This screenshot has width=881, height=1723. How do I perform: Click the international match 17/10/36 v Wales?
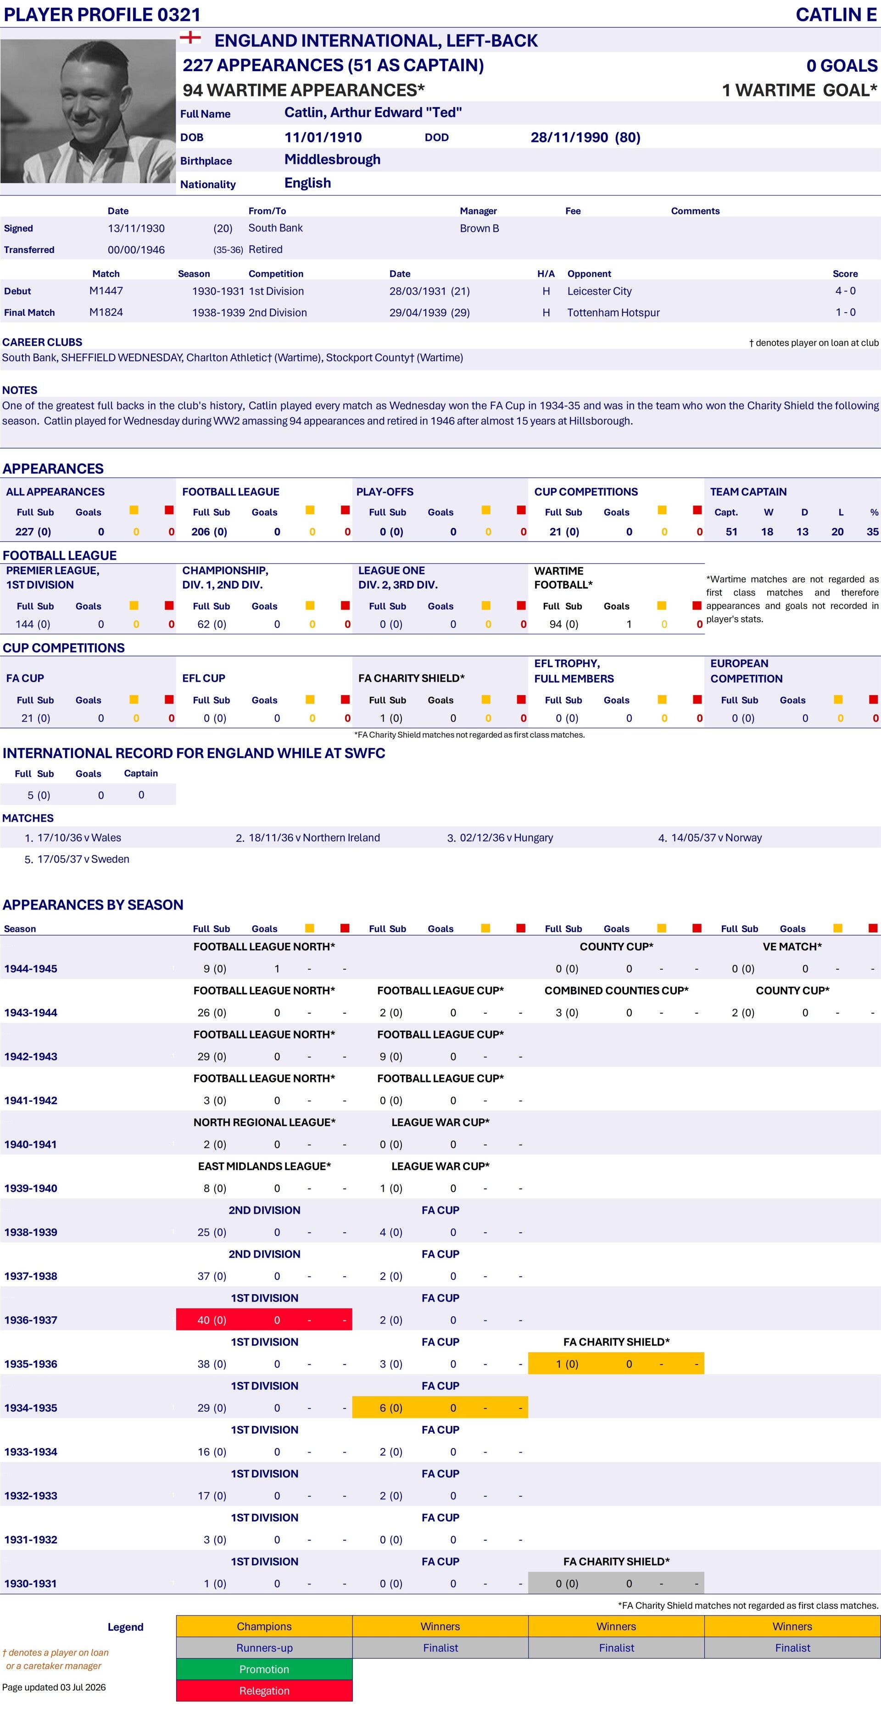79,837
